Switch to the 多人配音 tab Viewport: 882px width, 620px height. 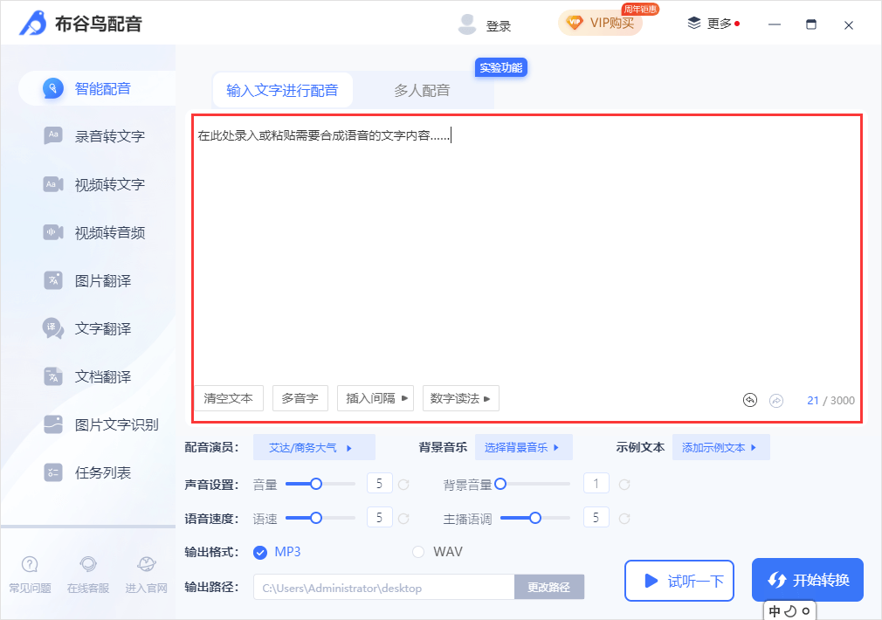[x=425, y=89]
